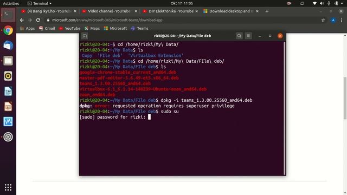
Task: Click the terminal search icon
Action: (239, 36)
